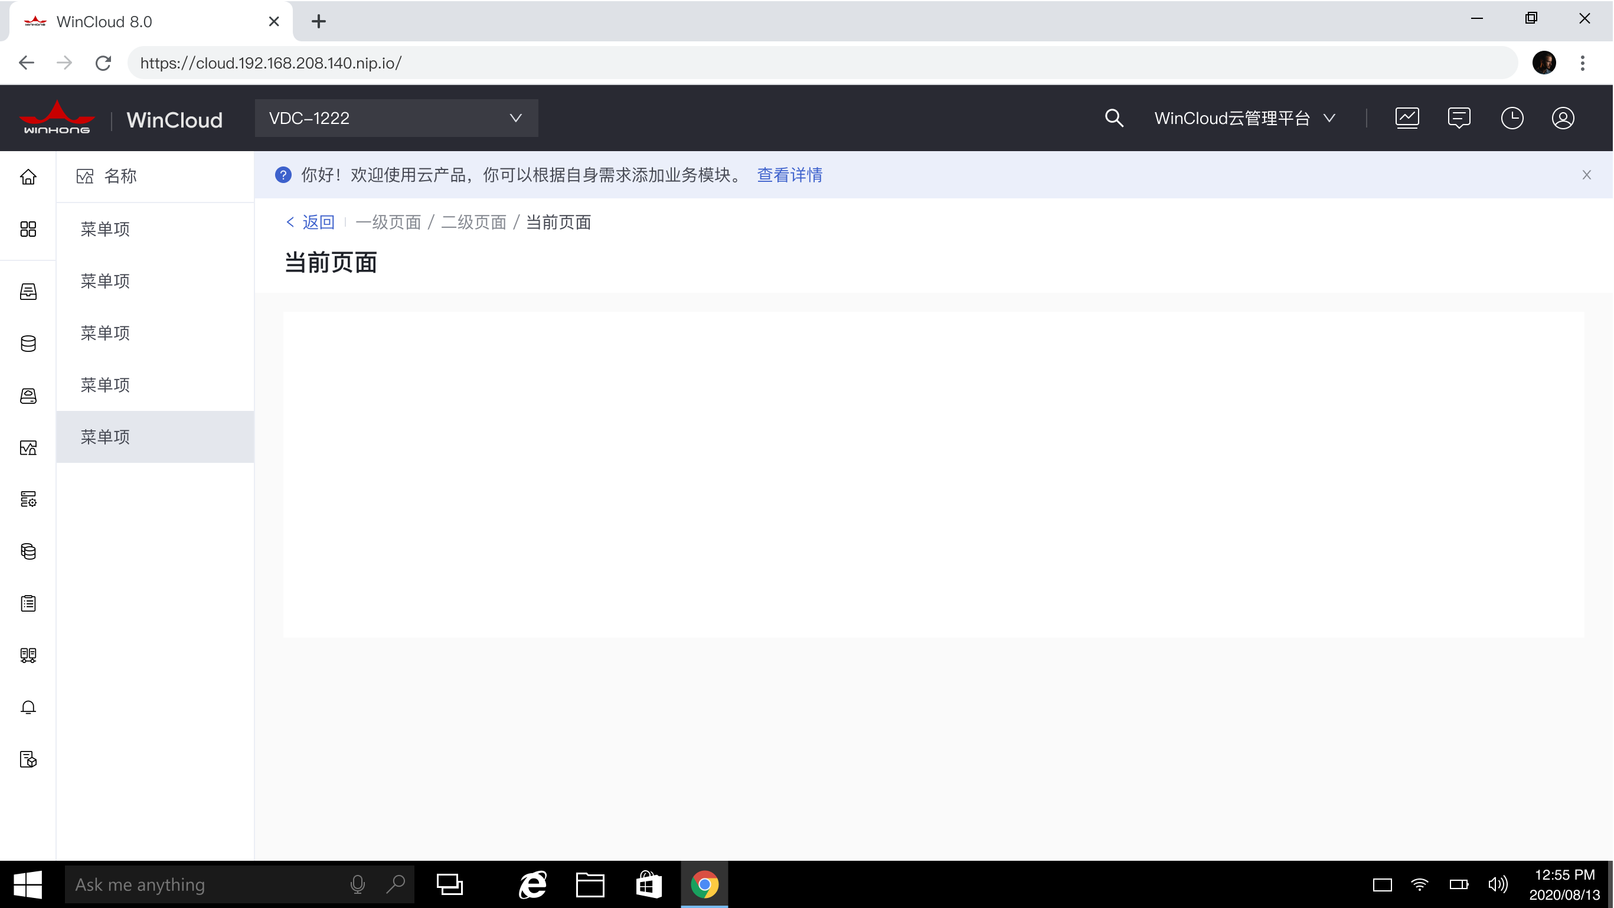The width and height of the screenshot is (1614, 908).
Task: Open the messages chat header icon
Action: pos(1459,119)
